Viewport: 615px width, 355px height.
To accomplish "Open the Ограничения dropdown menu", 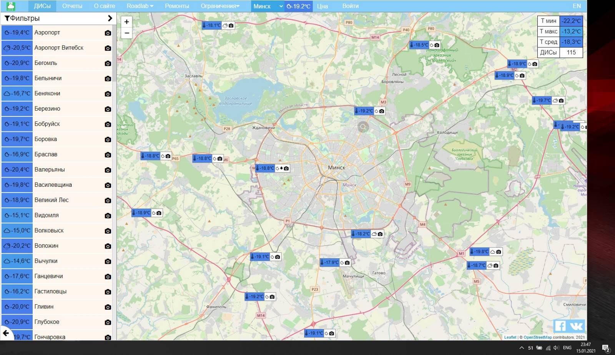I will pos(220,6).
